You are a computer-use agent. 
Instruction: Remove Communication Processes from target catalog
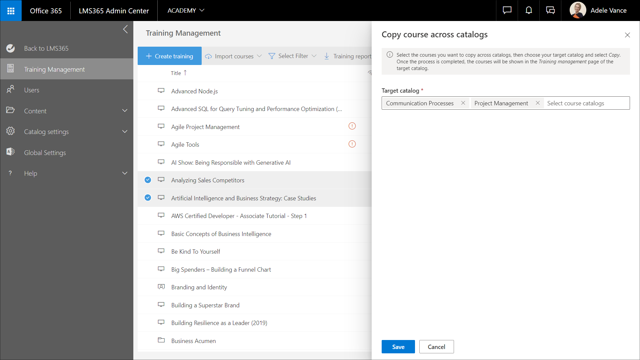pos(463,103)
